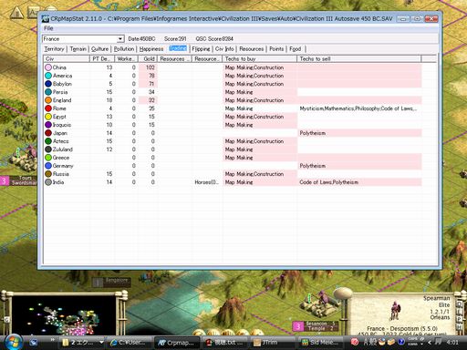Open the Culture tab

[x=99, y=49]
